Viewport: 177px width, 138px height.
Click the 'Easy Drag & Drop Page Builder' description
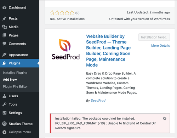(x=112, y=83)
